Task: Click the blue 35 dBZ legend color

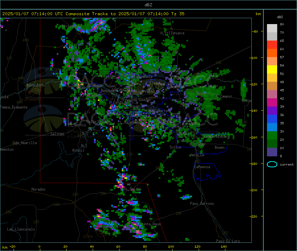Action: click(272, 119)
